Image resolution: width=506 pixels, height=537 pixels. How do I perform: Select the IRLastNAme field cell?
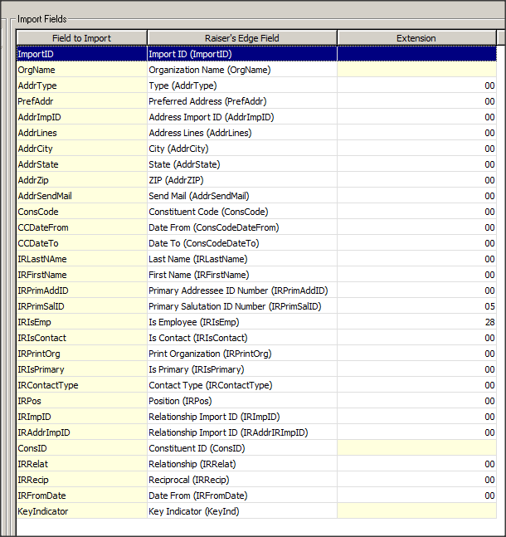[82, 259]
